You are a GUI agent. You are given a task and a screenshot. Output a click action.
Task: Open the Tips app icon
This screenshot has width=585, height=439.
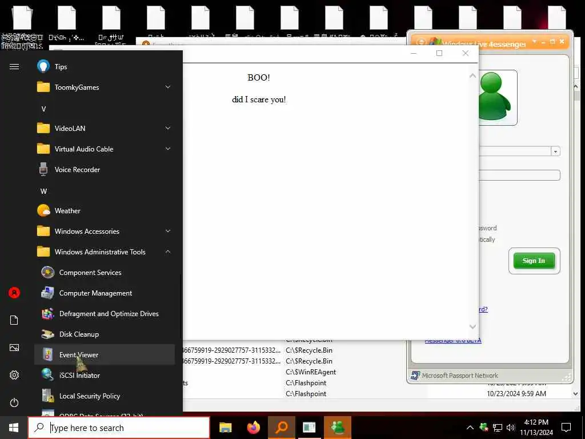pyautogui.click(x=43, y=66)
